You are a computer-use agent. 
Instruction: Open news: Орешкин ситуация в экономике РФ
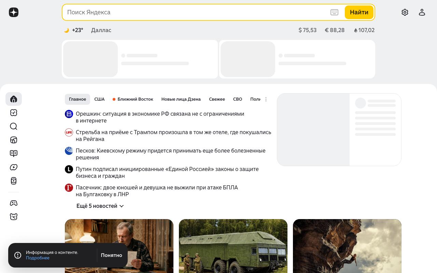(160, 117)
